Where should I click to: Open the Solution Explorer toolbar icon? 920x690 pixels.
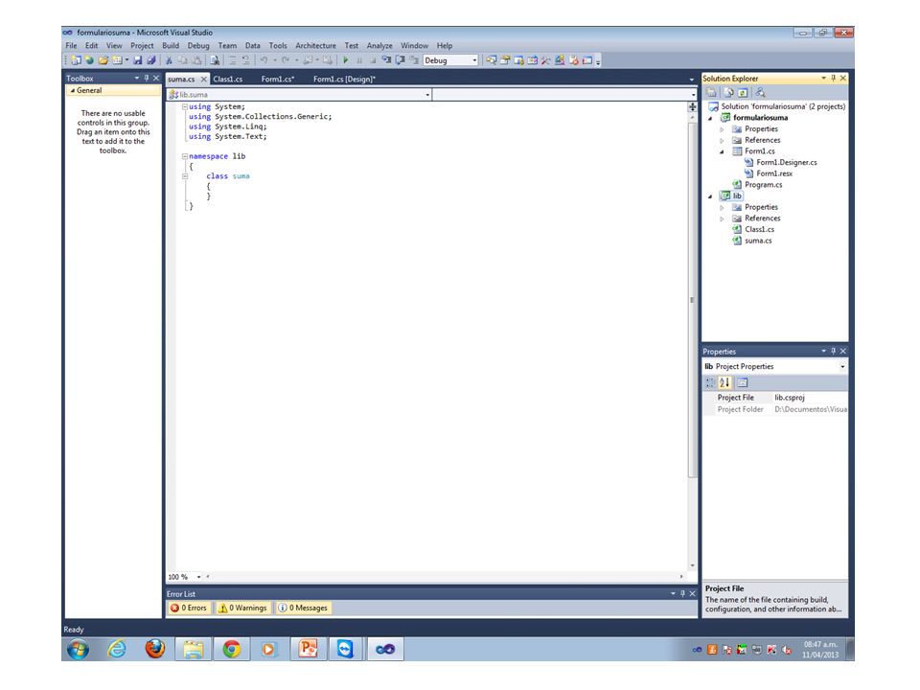pos(491,60)
